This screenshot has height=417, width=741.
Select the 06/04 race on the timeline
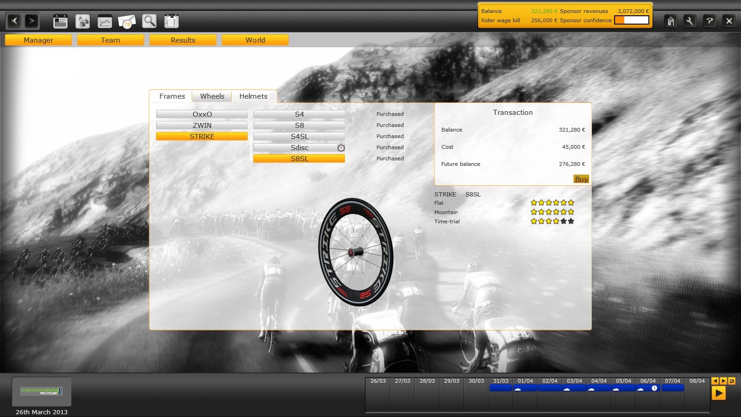648,388
